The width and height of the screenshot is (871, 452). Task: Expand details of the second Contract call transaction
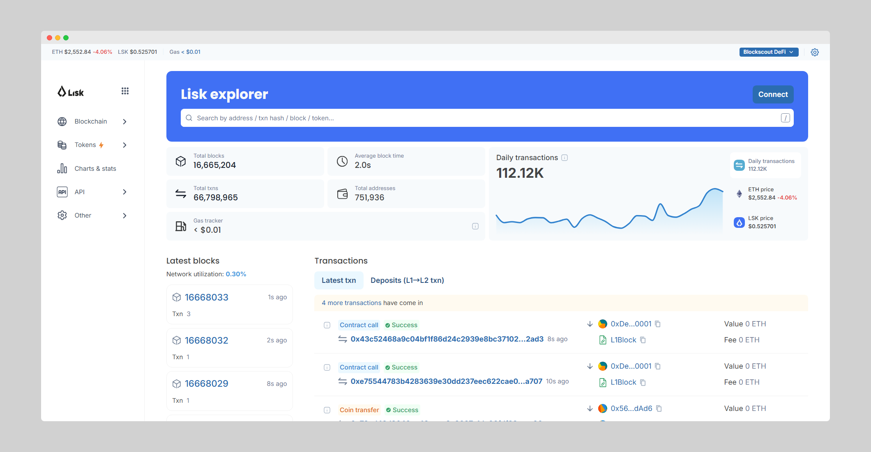point(327,367)
